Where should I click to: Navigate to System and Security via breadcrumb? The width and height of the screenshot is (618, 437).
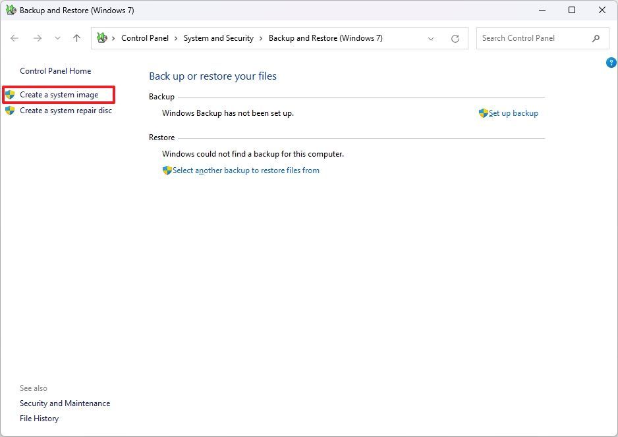(x=219, y=38)
